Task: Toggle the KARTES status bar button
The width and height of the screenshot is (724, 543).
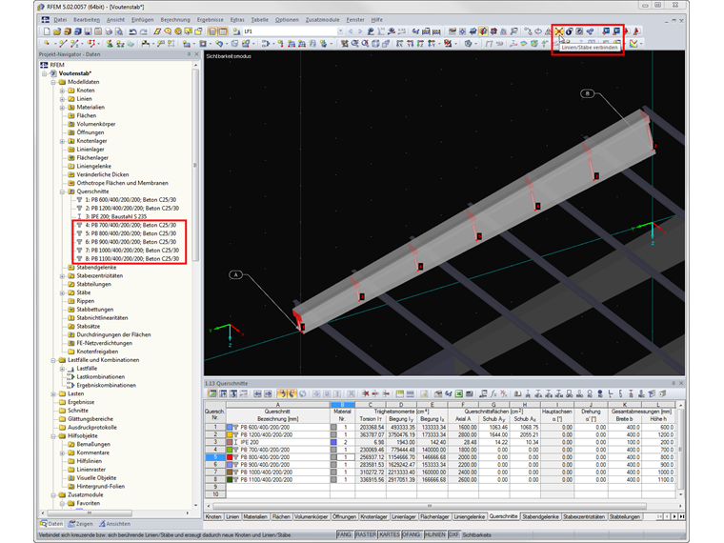Action: coord(390,534)
